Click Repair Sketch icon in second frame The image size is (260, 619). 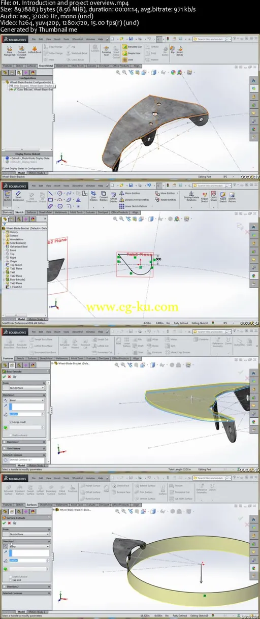pos(206,197)
